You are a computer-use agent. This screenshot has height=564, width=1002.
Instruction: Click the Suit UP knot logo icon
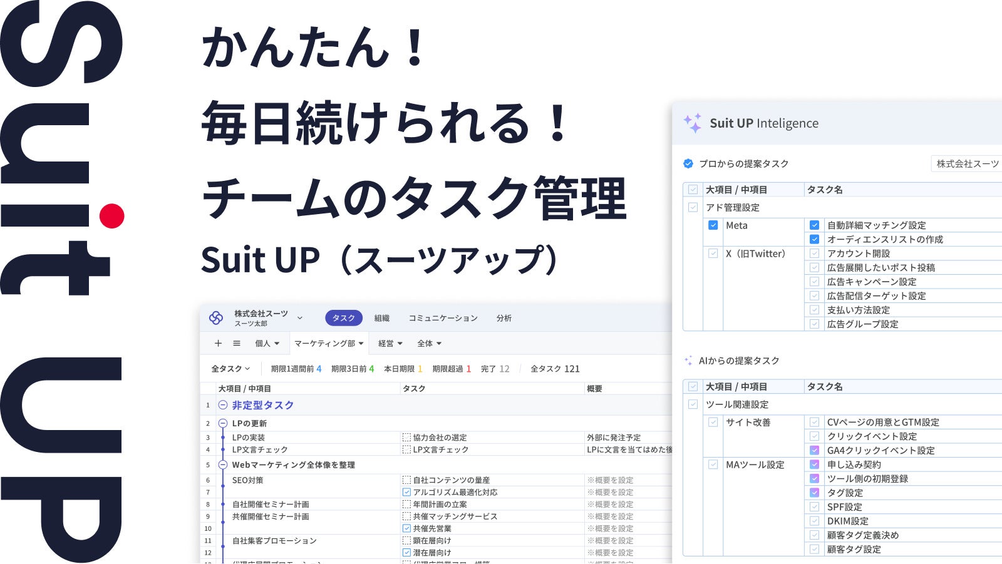216,318
